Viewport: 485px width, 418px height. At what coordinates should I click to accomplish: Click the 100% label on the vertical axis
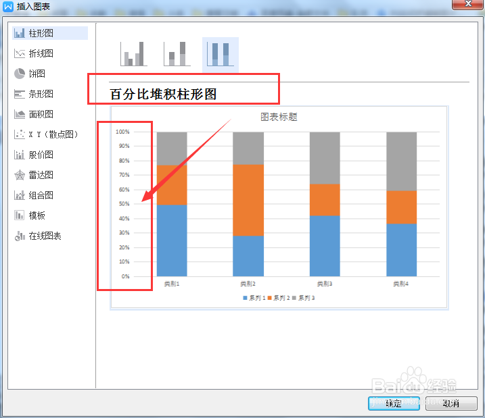(x=122, y=132)
